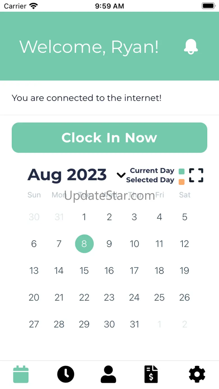This screenshot has width=219, height=389.
Task: Click the orange Selected Day swatch
Action: (x=182, y=182)
